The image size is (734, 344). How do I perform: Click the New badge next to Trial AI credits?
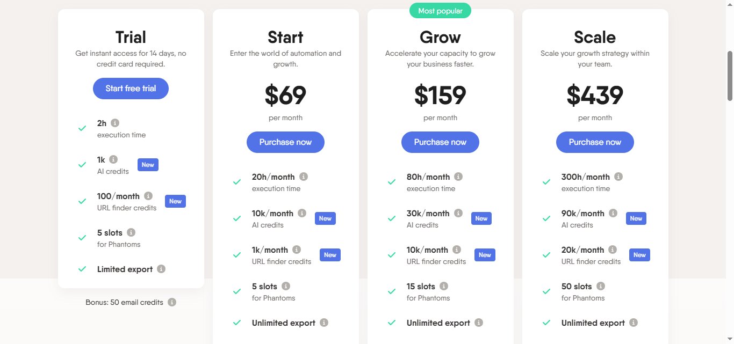pos(148,165)
